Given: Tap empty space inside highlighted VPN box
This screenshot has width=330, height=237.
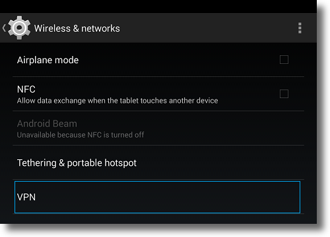Looking at the screenshot, I should 167,197.
